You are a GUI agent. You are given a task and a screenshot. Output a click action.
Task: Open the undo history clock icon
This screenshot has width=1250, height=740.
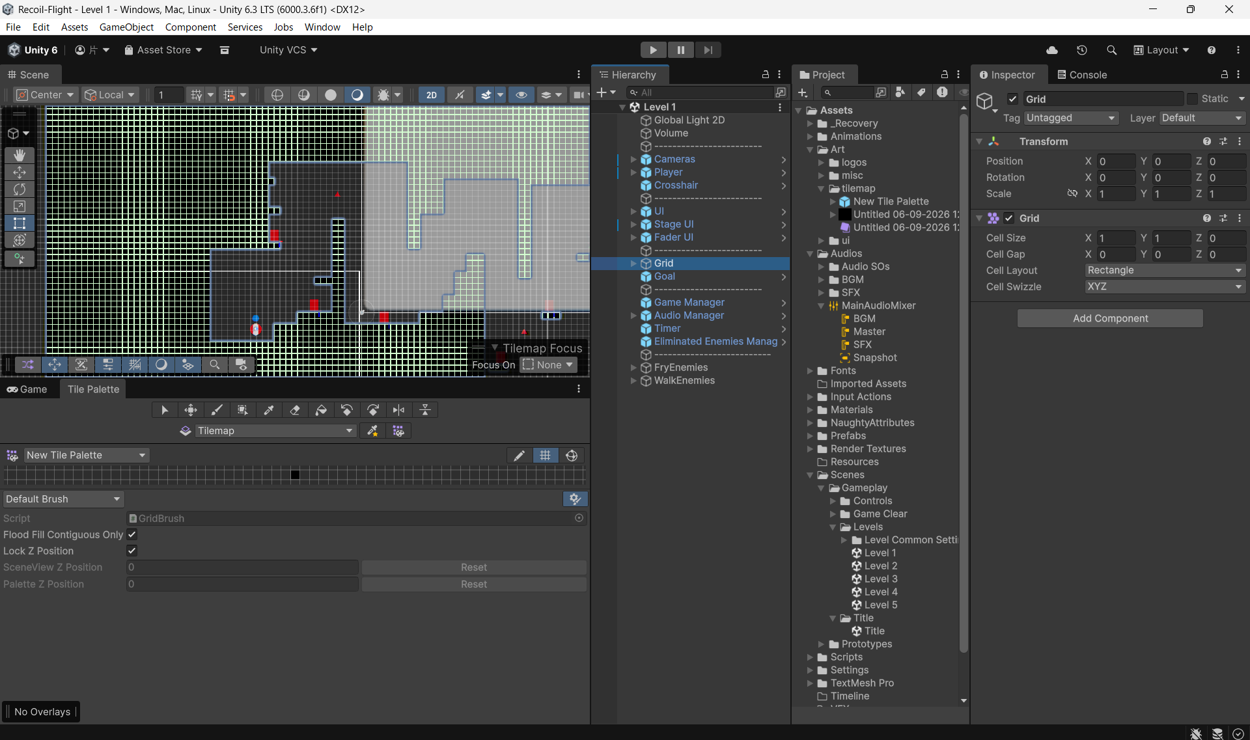coord(1082,50)
